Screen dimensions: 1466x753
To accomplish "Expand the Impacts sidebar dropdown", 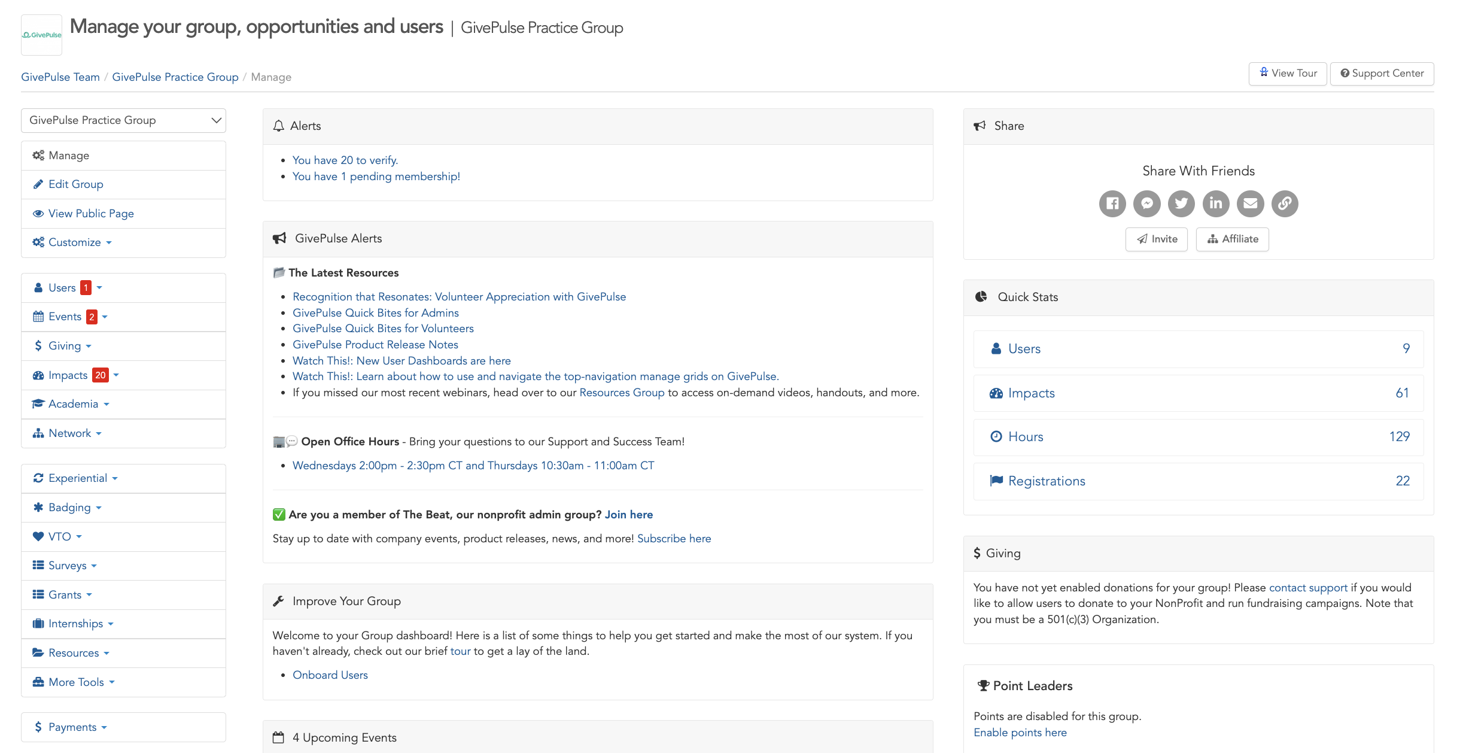I will [116, 375].
